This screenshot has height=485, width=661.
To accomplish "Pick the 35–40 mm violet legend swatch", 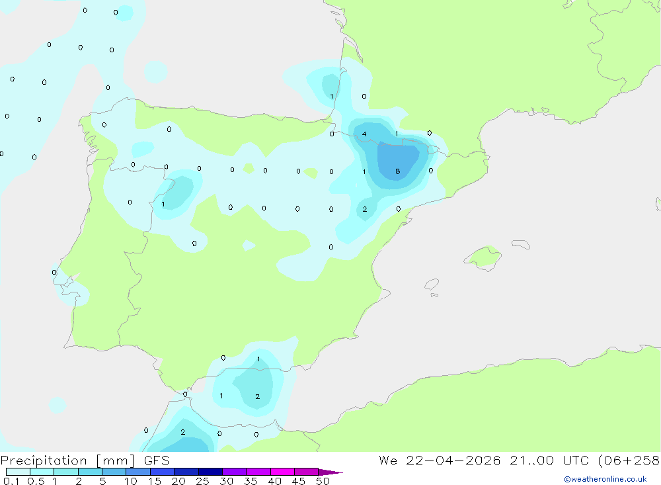I will pos(258,472).
